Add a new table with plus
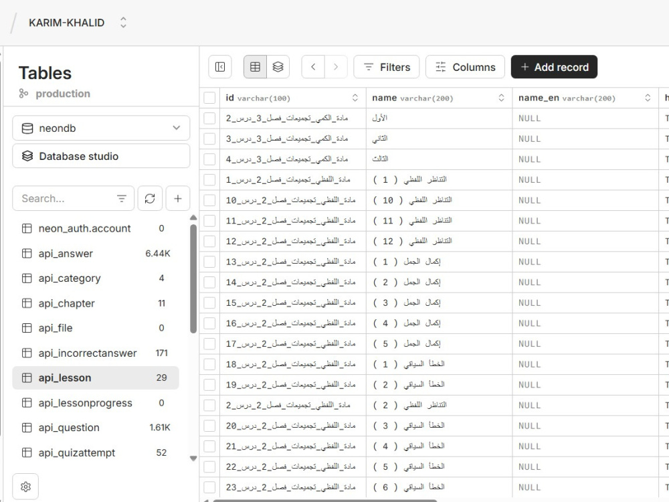669x502 pixels. pos(178,199)
